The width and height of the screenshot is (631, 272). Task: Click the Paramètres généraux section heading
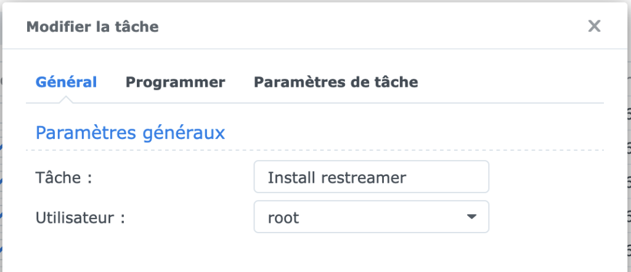[130, 132]
